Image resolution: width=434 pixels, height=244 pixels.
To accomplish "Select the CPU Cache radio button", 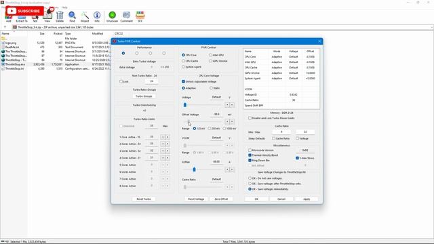I will click(x=183, y=61).
